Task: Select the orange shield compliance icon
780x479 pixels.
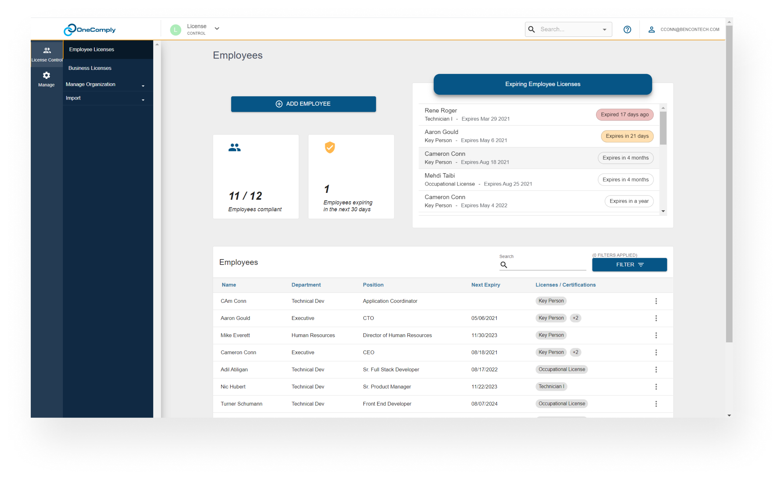Action: coord(329,147)
